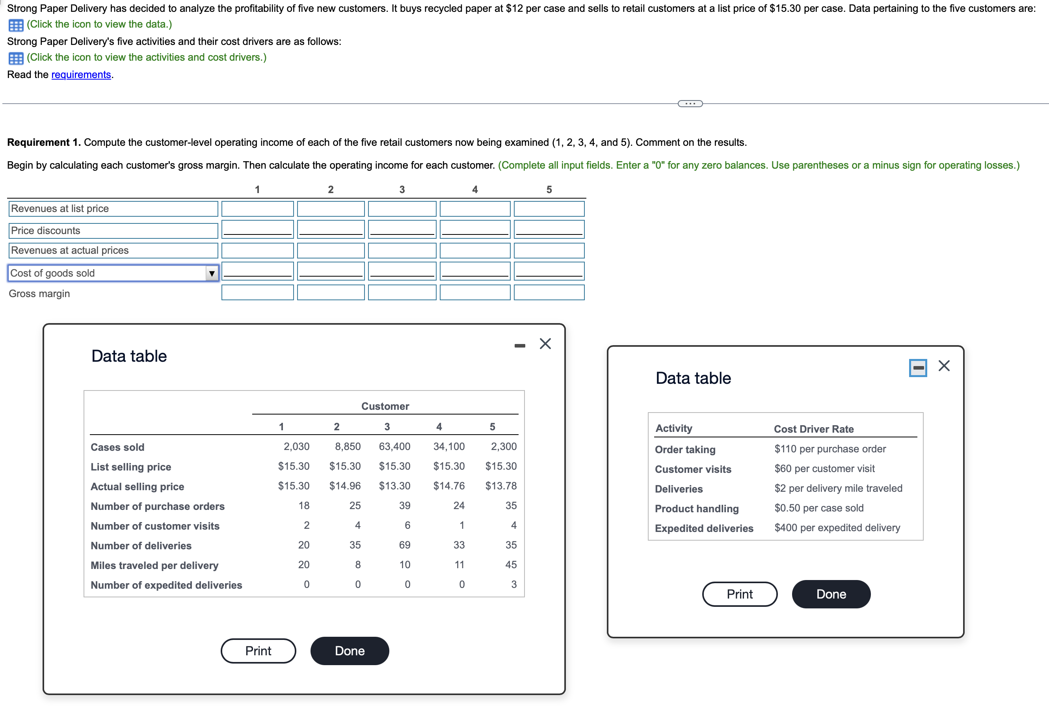The width and height of the screenshot is (1049, 714).
Task: Click the icon to view activities and cost drivers
Action: coord(16,58)
